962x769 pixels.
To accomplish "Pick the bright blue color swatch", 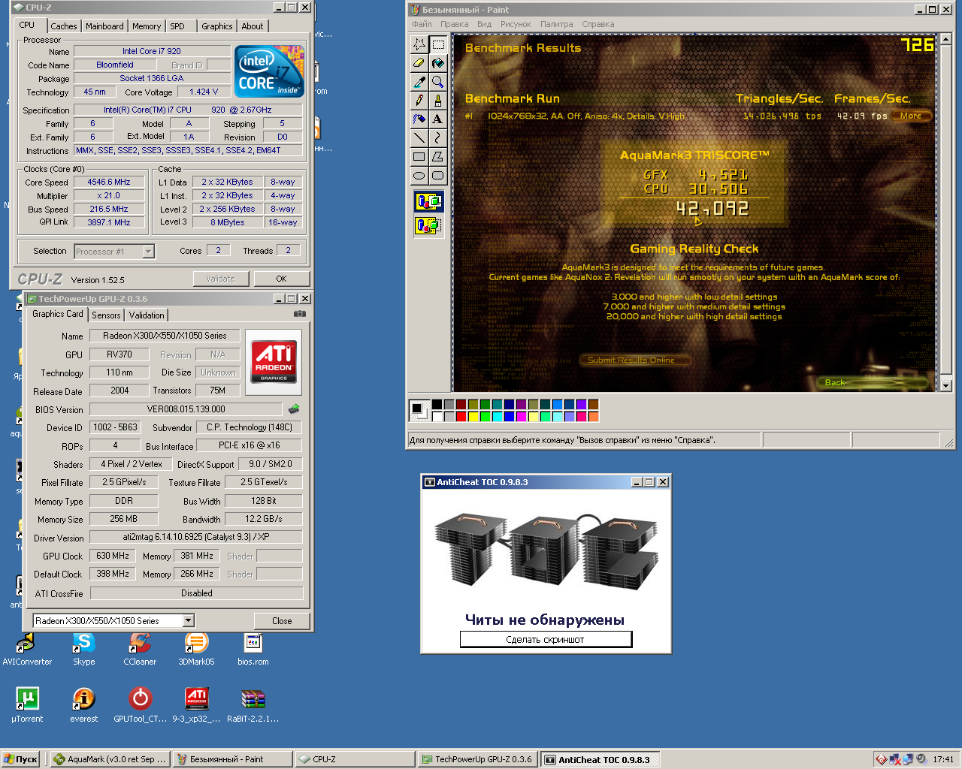I will pos(509,416).
